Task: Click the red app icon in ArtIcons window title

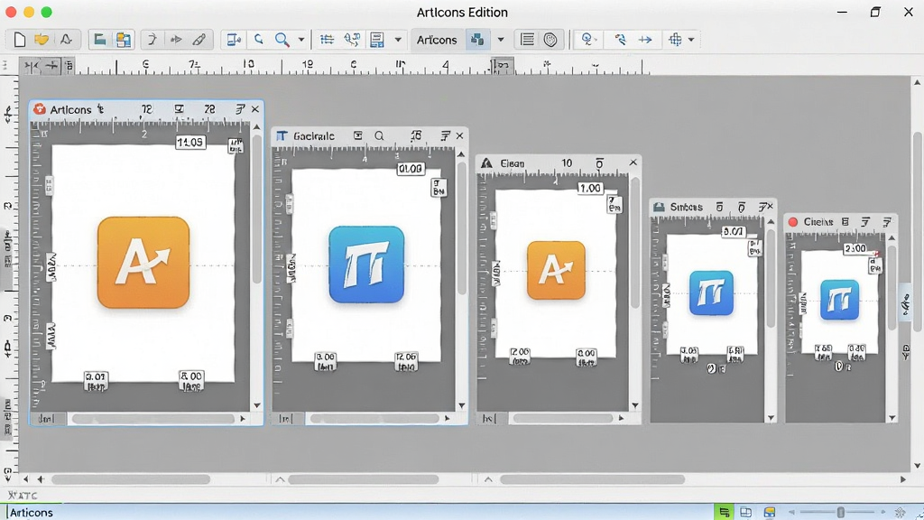Action: pos(40,109)
